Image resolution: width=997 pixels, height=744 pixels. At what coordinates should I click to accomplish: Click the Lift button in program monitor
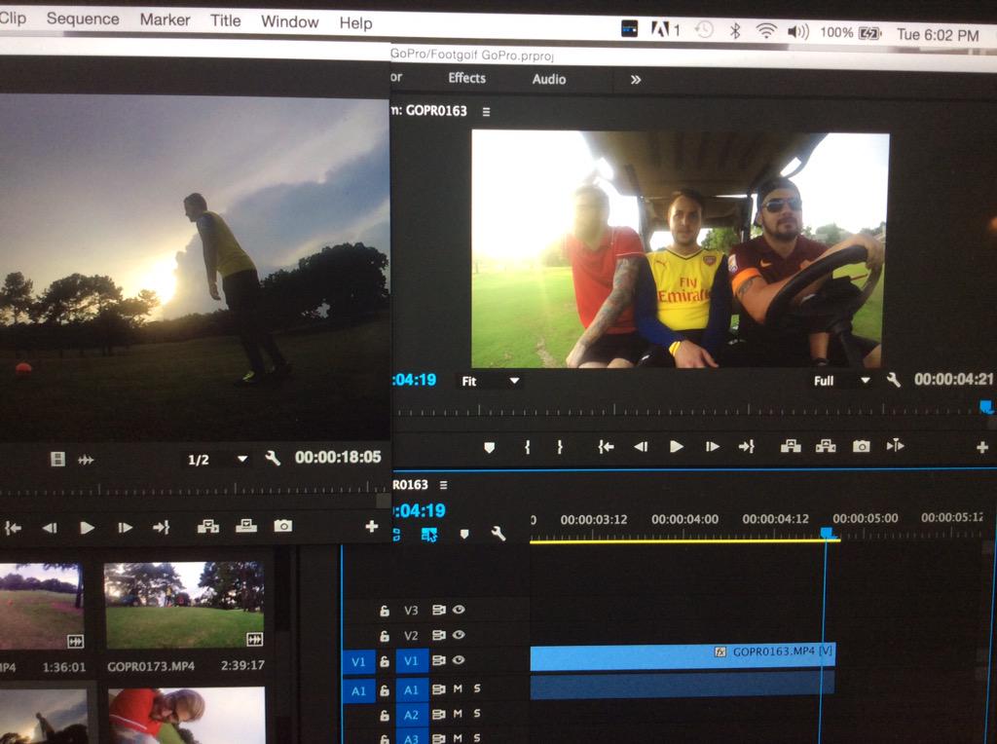click(791, 446)
